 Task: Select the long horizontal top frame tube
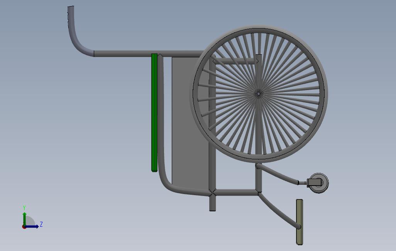point(149,54)
